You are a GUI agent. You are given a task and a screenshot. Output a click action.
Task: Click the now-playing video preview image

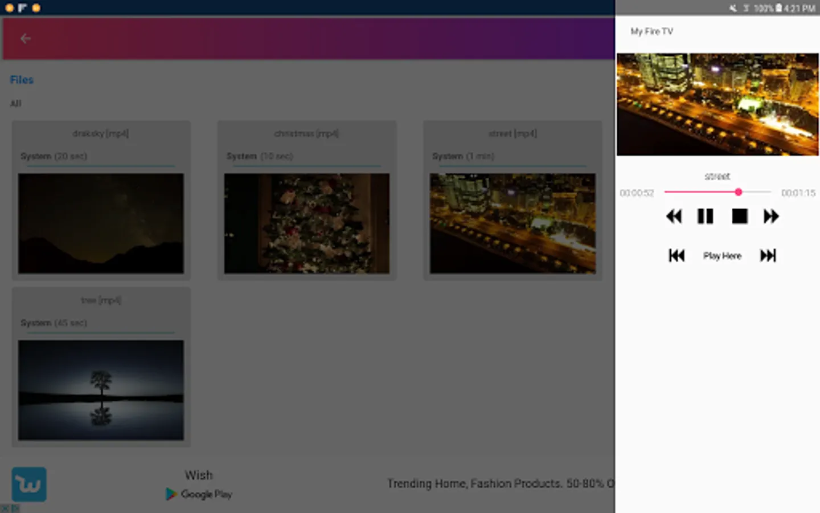click(x=717, y=104)
